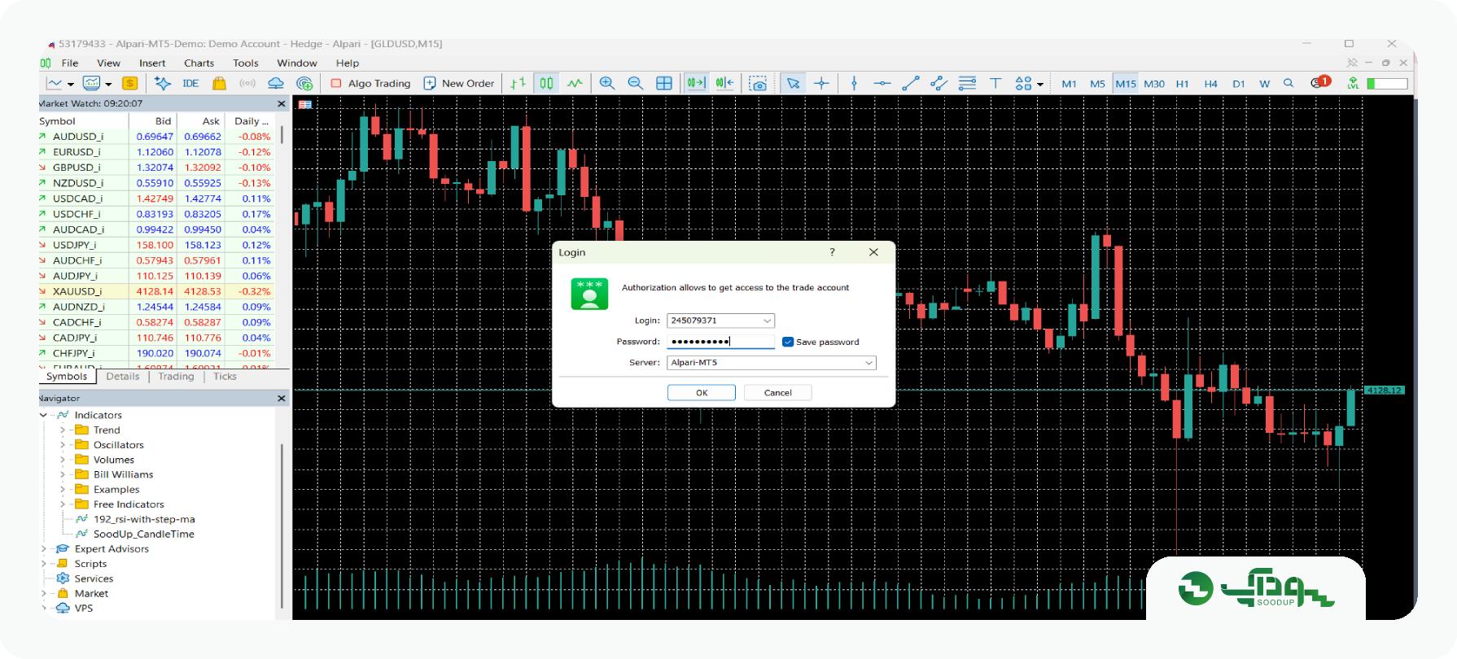The height and width of the screenshot is (659, 1457).
Task: Draw a vertical line tool
Action: [854, 83]
